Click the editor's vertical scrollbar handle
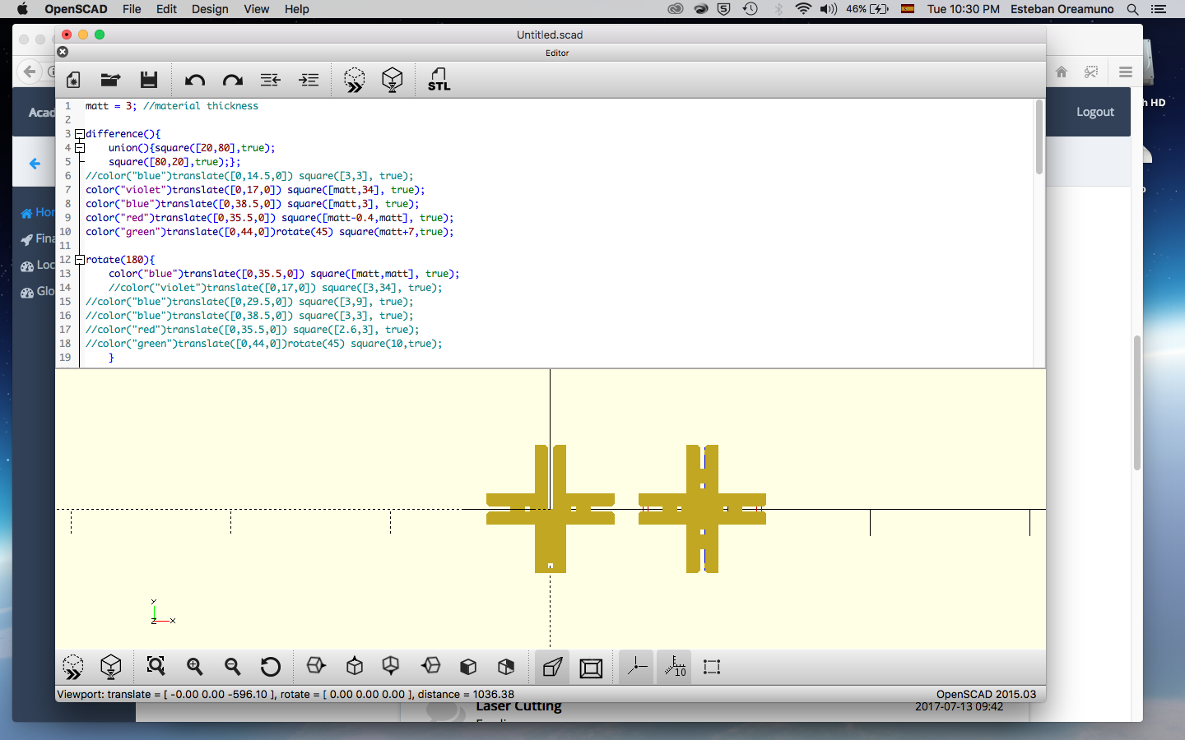 click(1039, 136)
